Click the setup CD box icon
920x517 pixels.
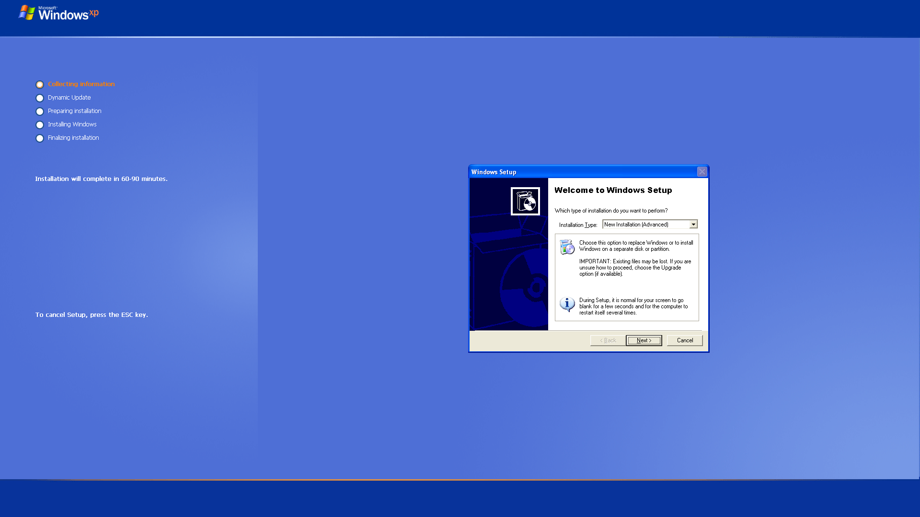525,202
